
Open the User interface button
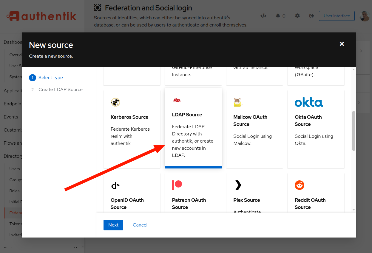tap(337, 16)
